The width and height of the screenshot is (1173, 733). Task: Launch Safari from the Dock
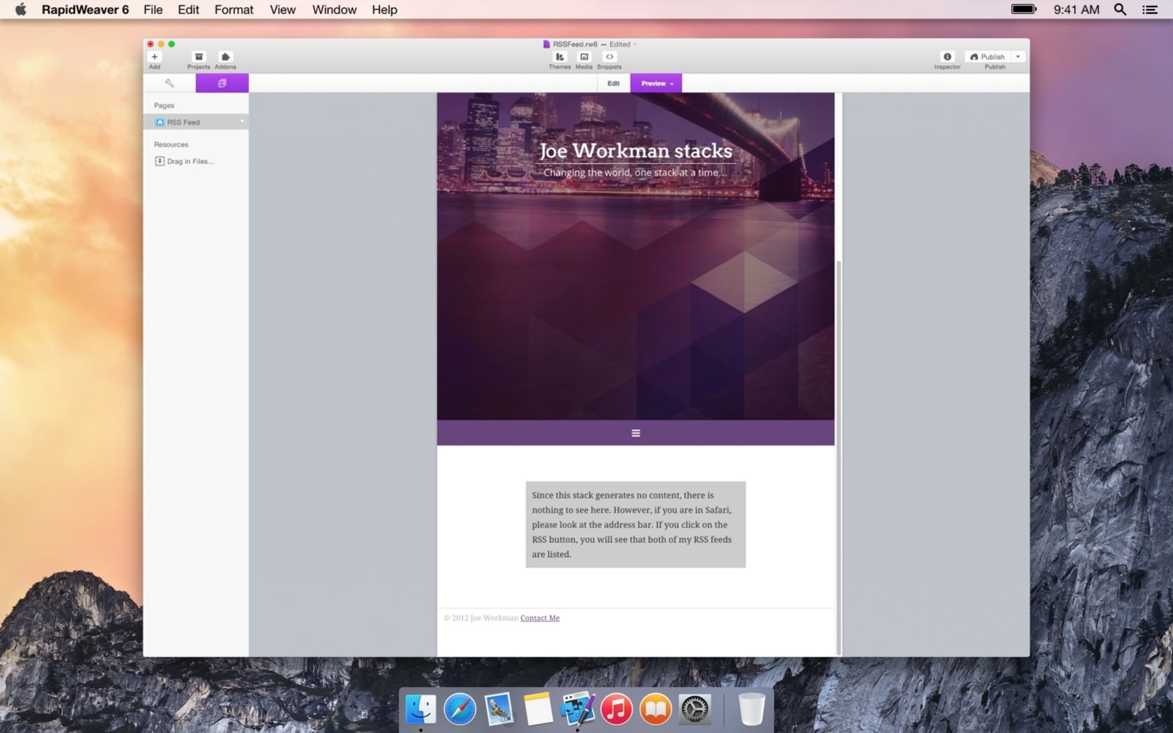(x=460, y=709)
